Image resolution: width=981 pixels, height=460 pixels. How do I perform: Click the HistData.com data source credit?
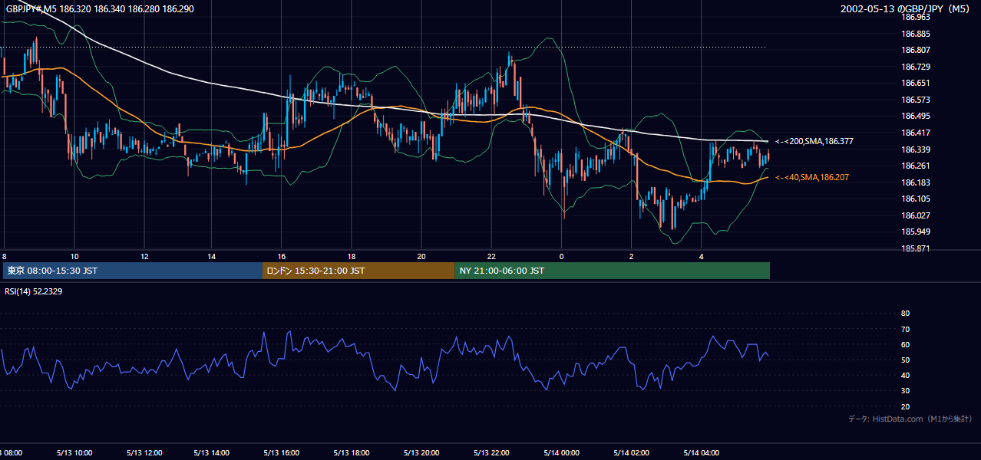pyautogui.click(x=910, y=419)
